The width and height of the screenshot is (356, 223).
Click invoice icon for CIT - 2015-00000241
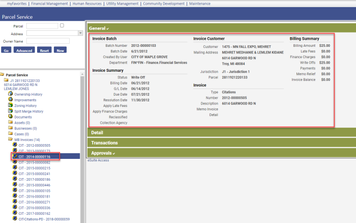pyautogui.click(x=15, y=173)
